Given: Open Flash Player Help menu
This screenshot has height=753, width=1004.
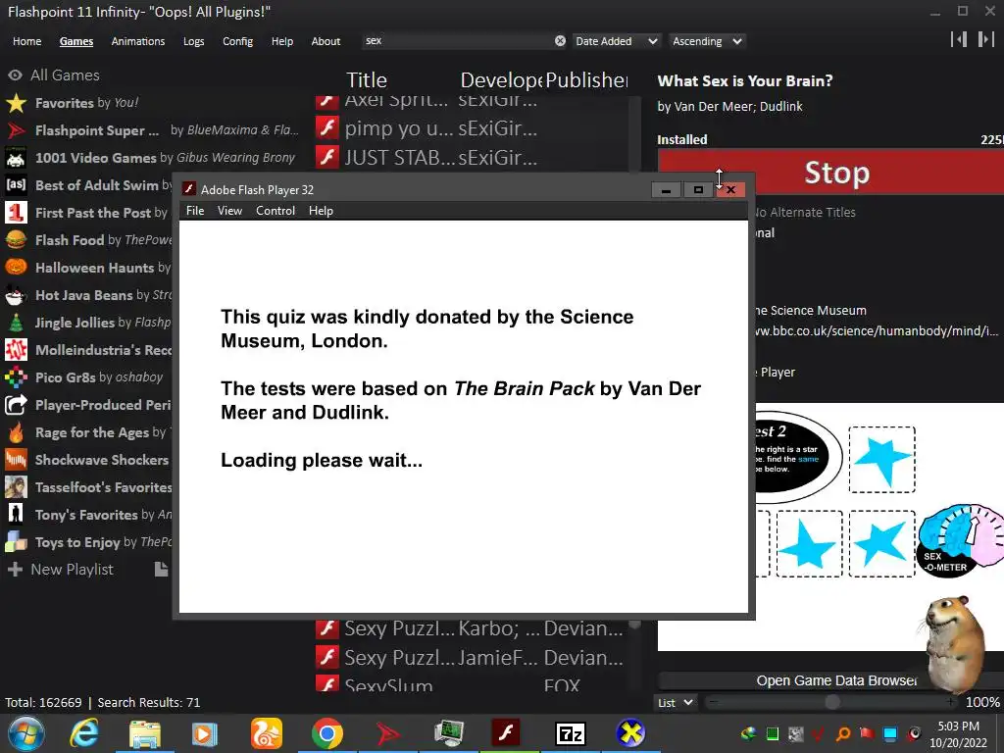Looking at the screenshot, I should click(321, 211).
